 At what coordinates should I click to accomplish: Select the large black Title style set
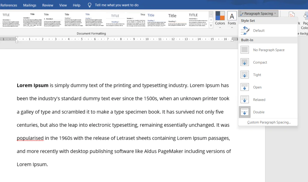(177, 20)
